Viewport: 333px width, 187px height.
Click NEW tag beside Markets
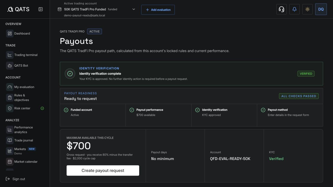point(32,149)
